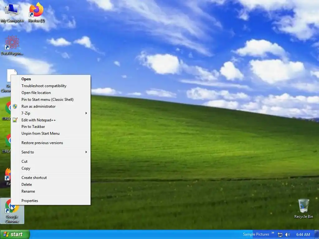Expand the Send to submenu arrow

(86, 152)
